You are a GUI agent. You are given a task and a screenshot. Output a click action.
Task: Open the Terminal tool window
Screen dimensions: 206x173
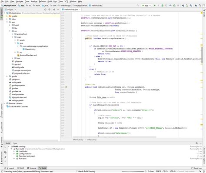tap(32, 168)
